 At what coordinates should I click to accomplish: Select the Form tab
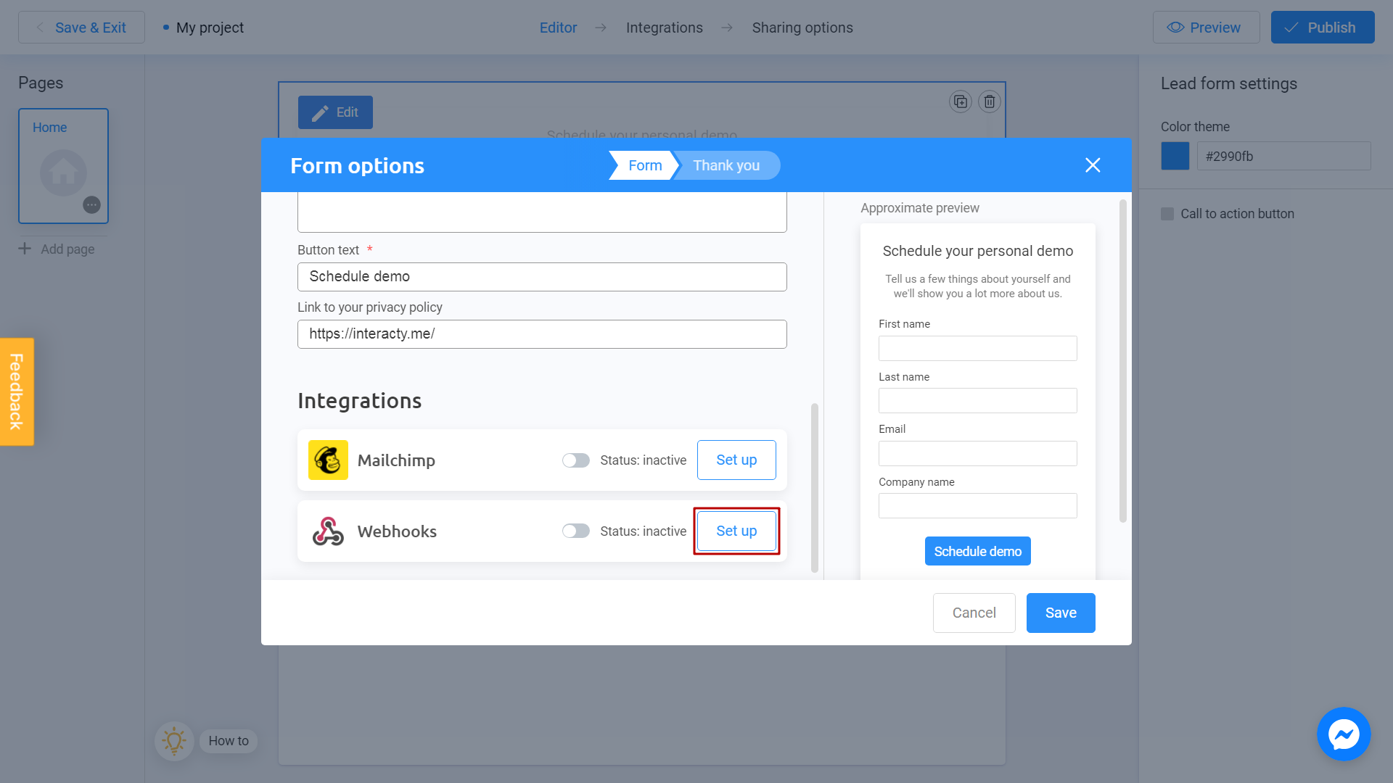pos(644,165)
